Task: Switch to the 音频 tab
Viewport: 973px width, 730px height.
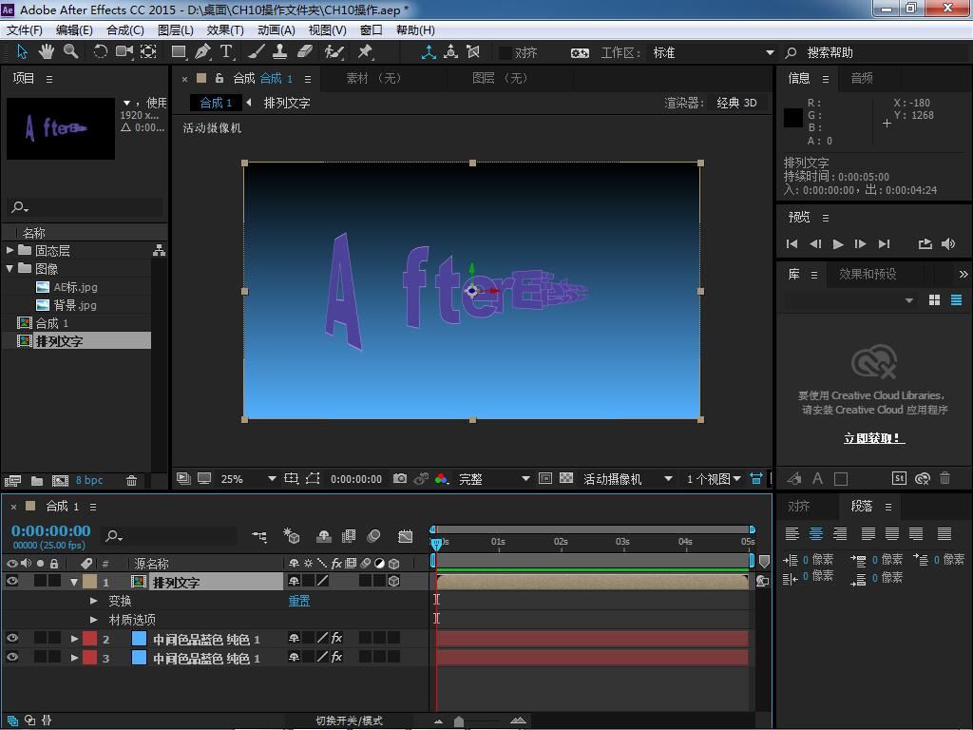Action: pyautogui.click(x=862, y=78)
